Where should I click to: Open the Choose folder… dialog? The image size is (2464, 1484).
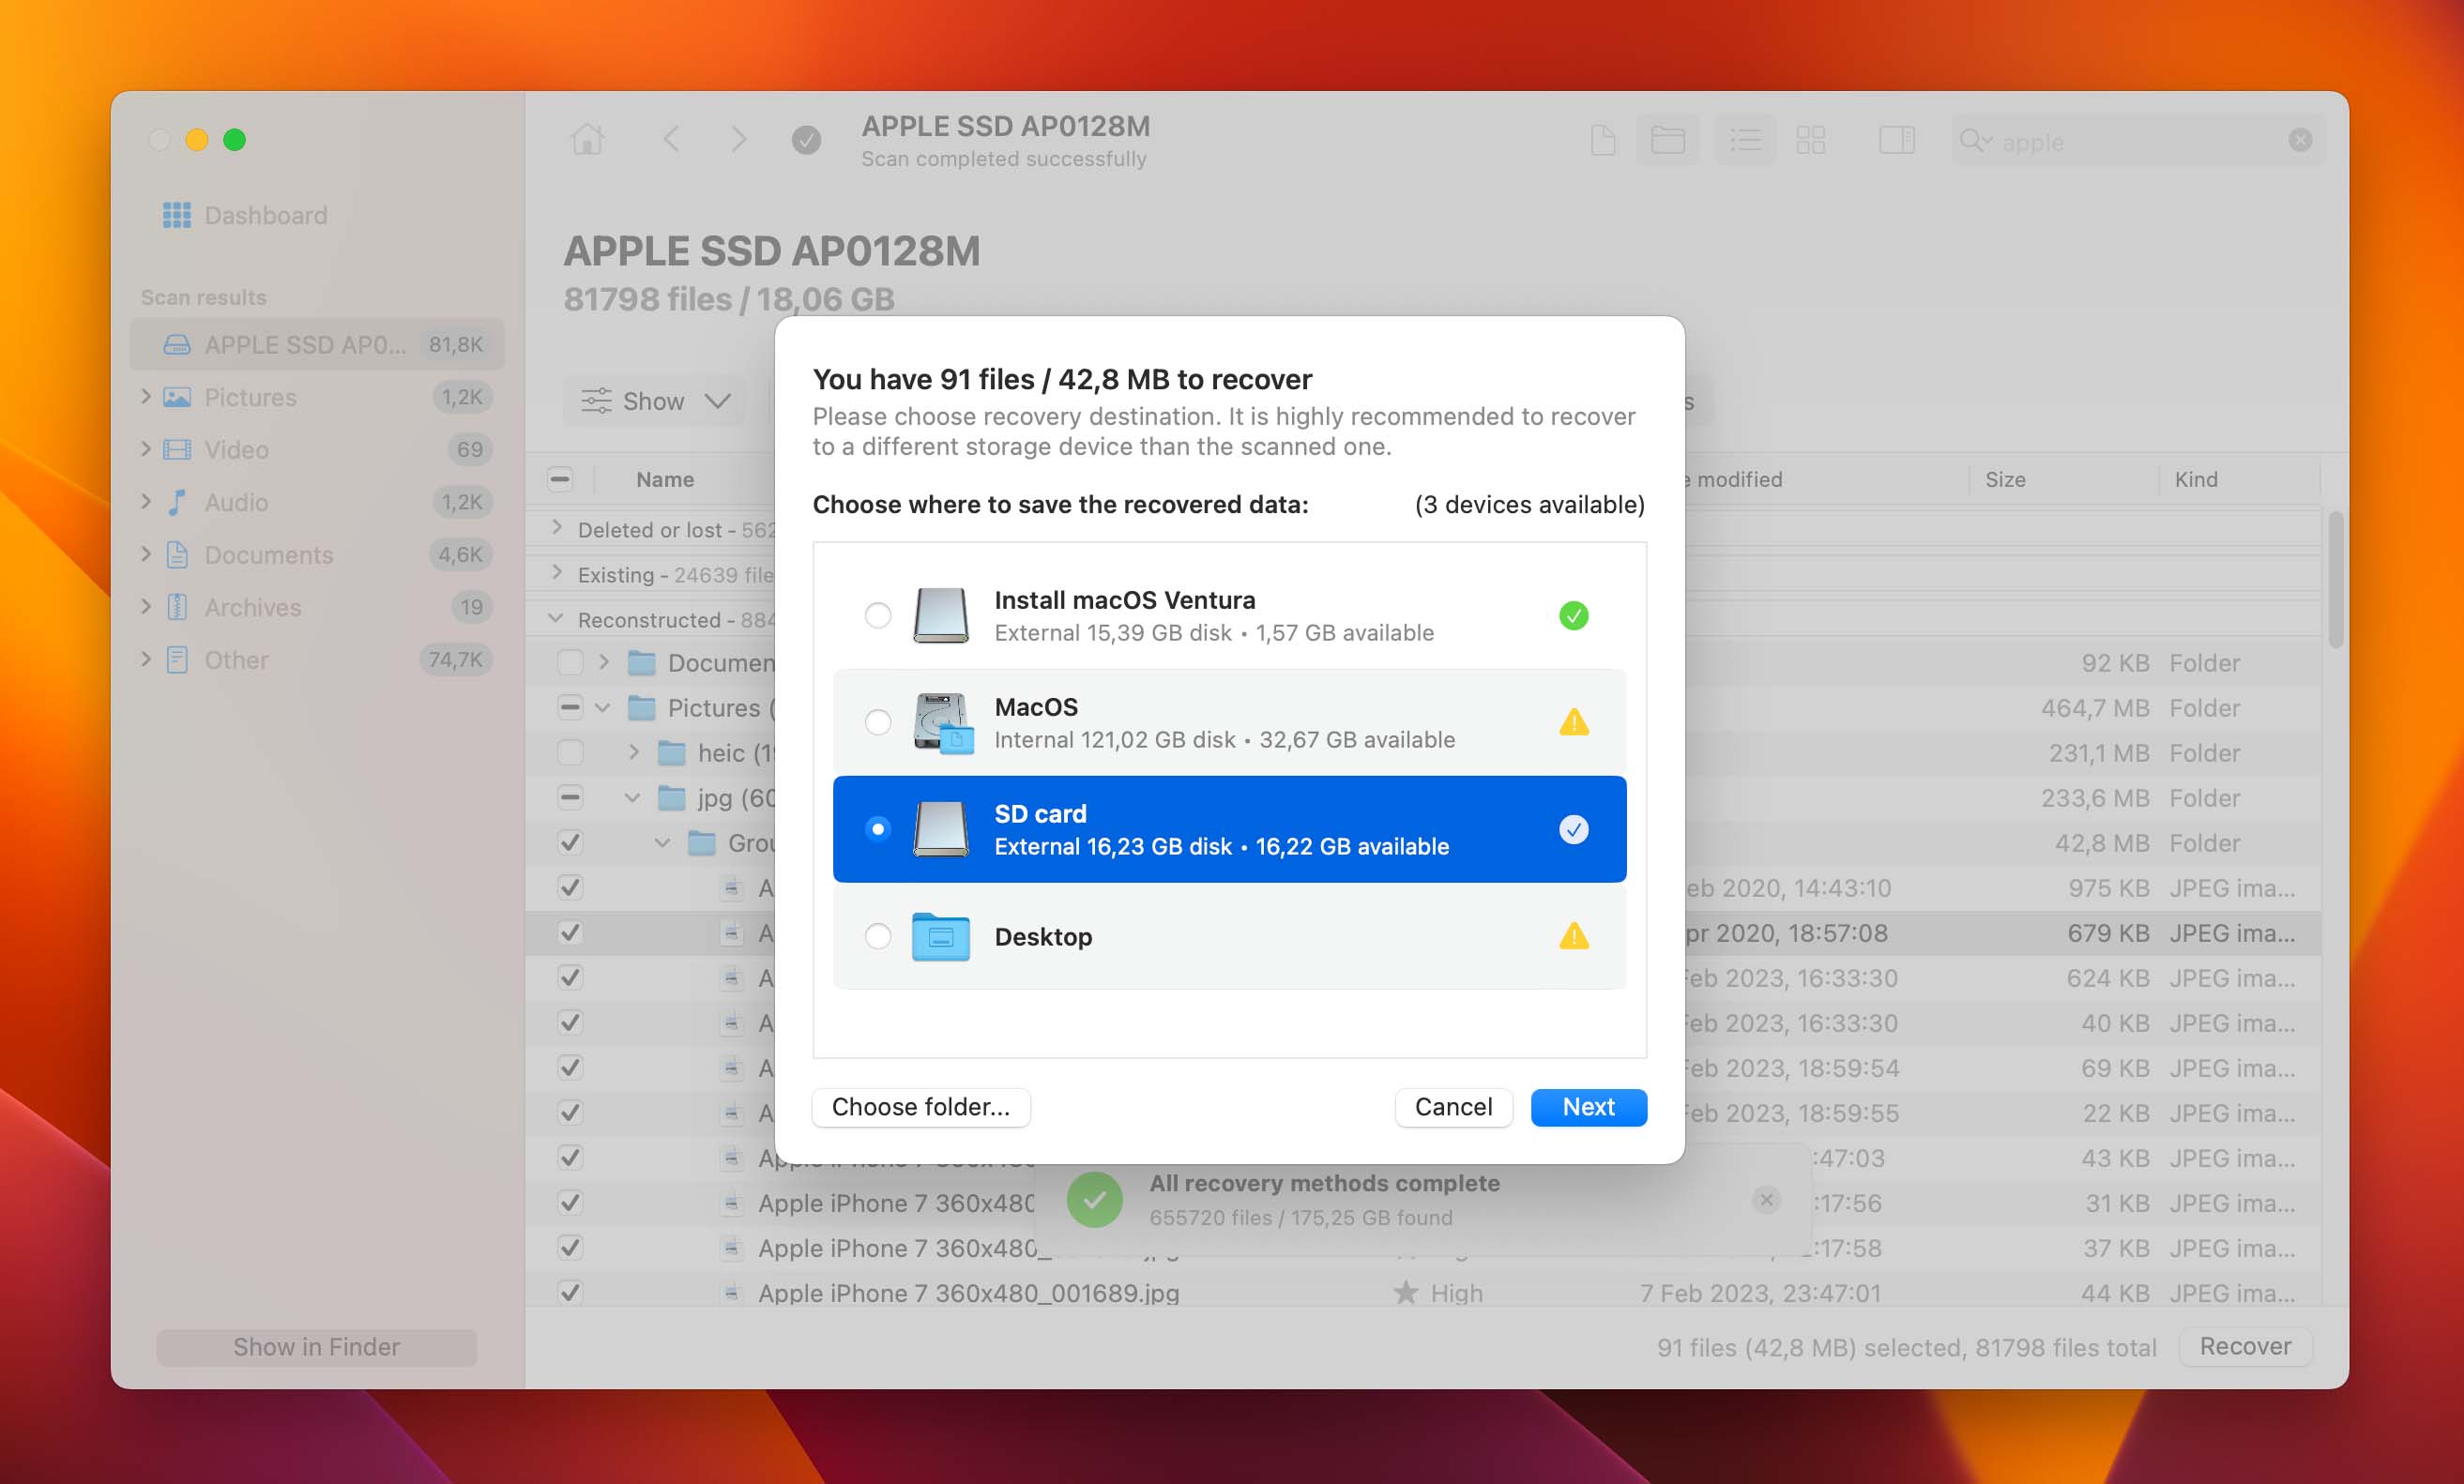tap(920, 1107)
